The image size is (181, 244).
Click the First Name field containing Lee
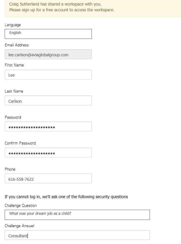point(48,75)
